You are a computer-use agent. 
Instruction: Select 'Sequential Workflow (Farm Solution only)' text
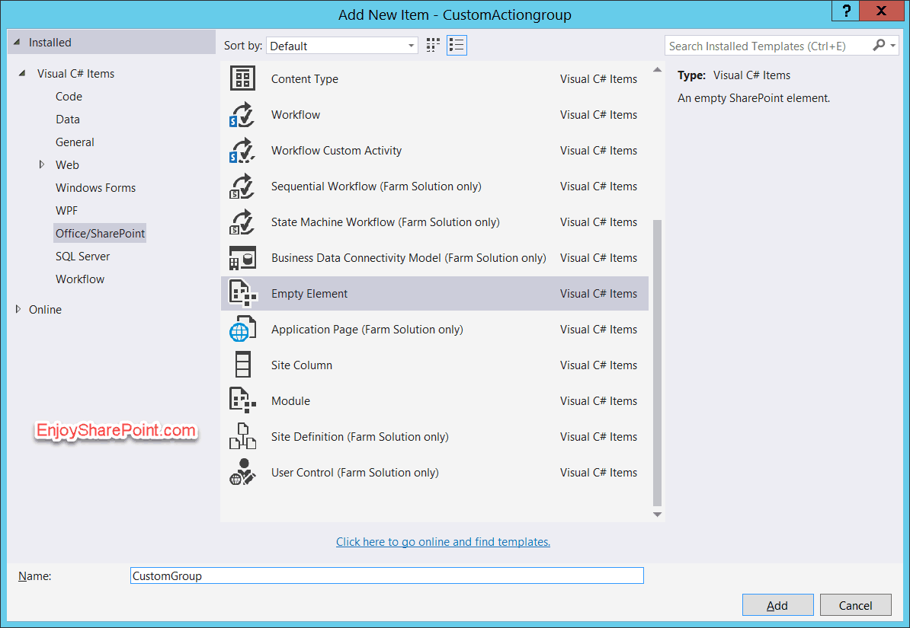point(376,186)
